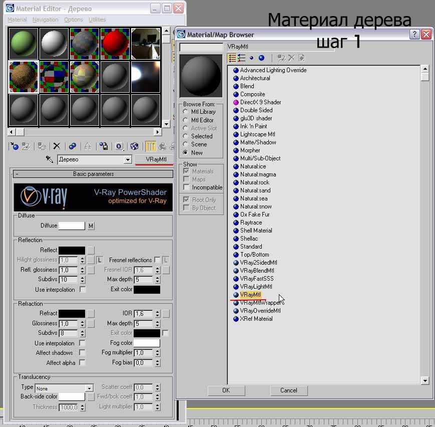This screenshot has height=427, width=435.
Task: Click Show Map in Viewport cube icon
Action: click(134, 146)
